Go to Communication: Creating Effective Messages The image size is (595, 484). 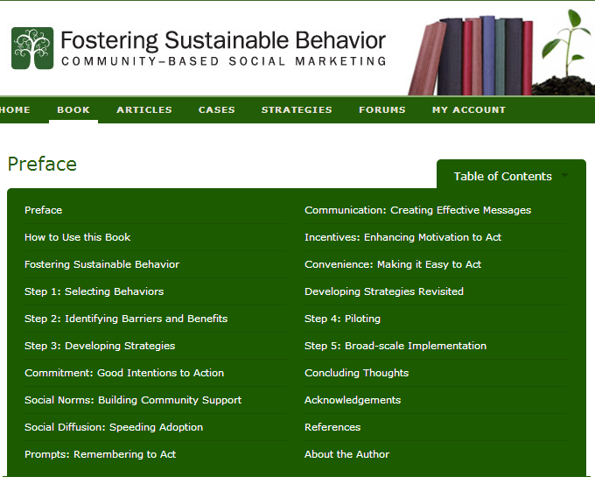[x=417, y=210]
